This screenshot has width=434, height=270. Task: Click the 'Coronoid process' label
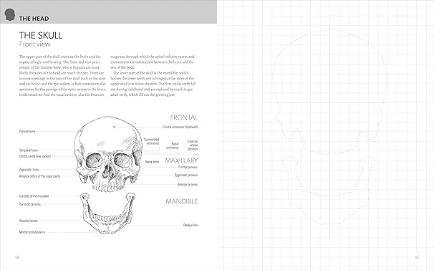[x=30, y=204]
